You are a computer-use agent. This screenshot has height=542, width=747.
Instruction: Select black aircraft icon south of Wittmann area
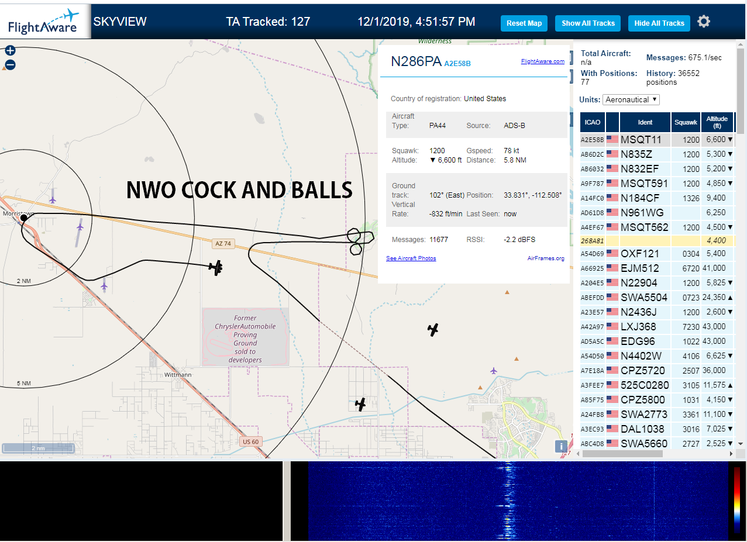[x=361, y=403]
